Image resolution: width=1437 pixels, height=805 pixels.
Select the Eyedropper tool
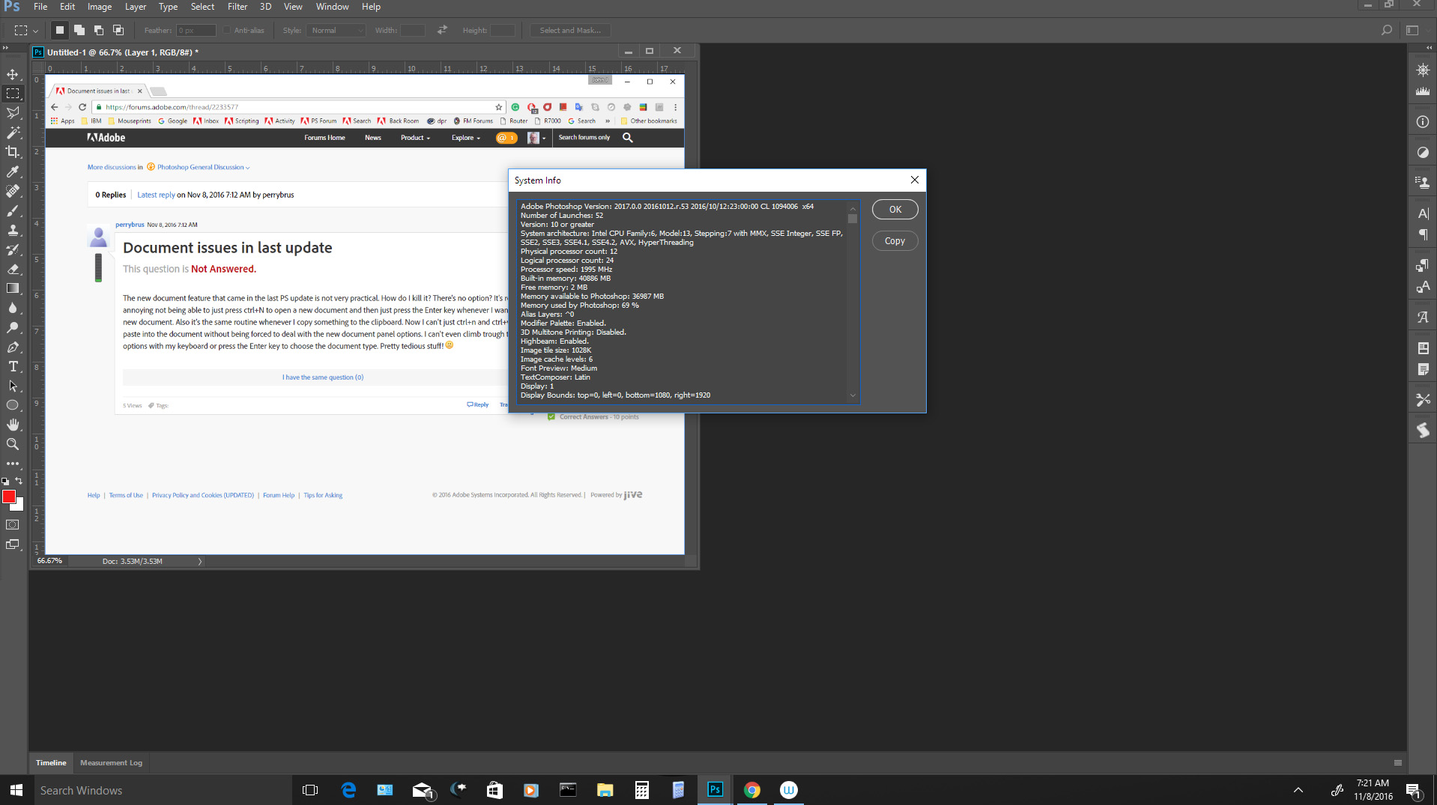[13, 171]
